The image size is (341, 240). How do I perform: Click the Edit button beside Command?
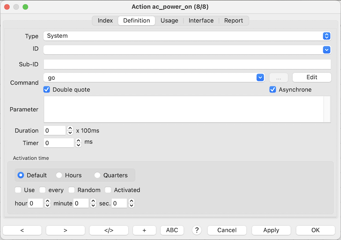point(311,77)
